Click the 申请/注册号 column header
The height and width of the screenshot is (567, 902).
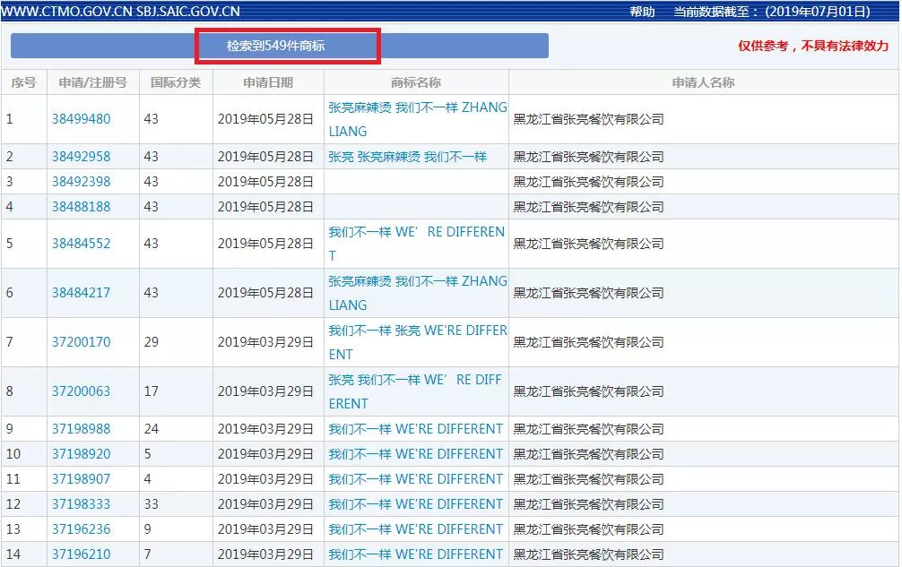pyautogui.click(x=92, y=82)
